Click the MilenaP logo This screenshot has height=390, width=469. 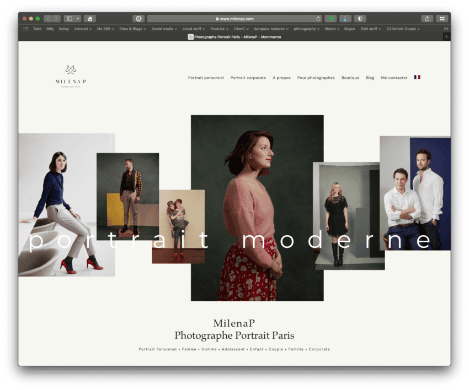(71, 76)
